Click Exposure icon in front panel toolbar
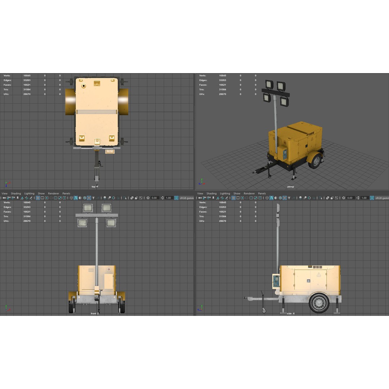This screenshot has height=389, width=389. tap(148, 198)
